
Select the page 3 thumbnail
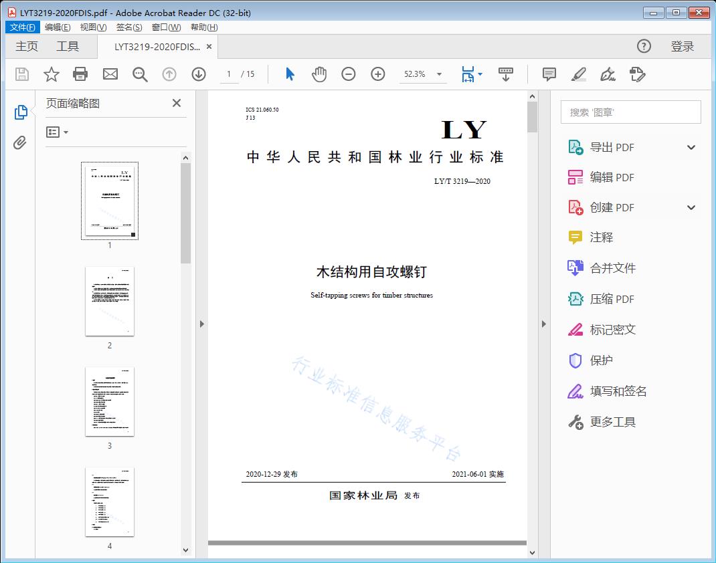click(109, 402)
